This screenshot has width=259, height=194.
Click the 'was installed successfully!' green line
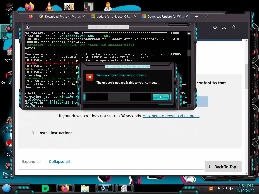80,45
